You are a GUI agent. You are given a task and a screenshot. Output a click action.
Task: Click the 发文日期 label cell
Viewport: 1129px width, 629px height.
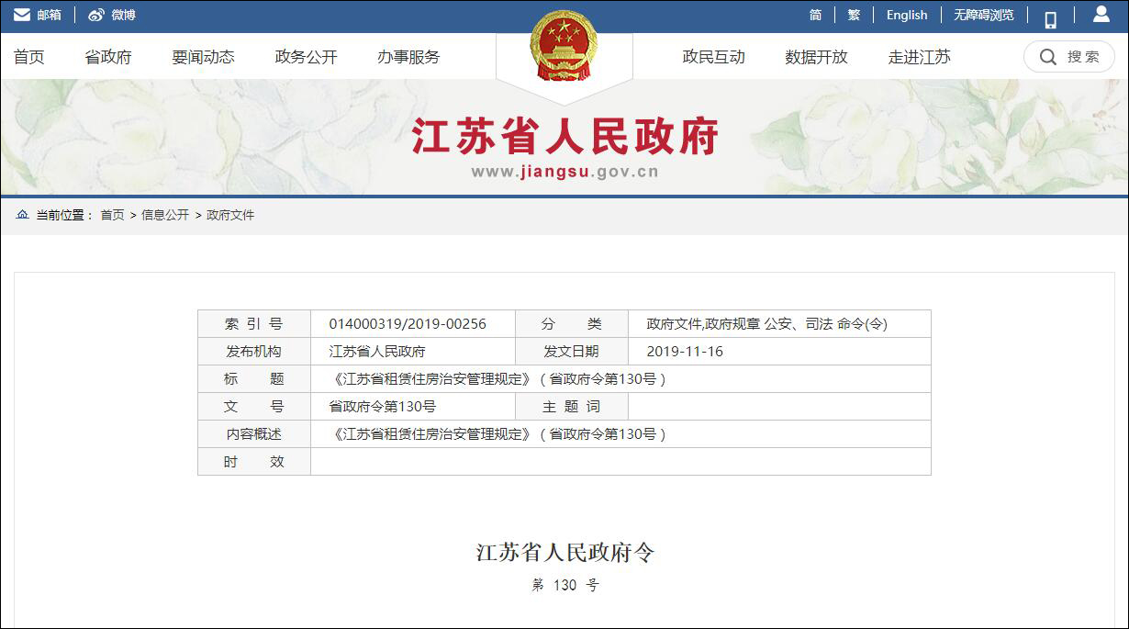(572, 352)
